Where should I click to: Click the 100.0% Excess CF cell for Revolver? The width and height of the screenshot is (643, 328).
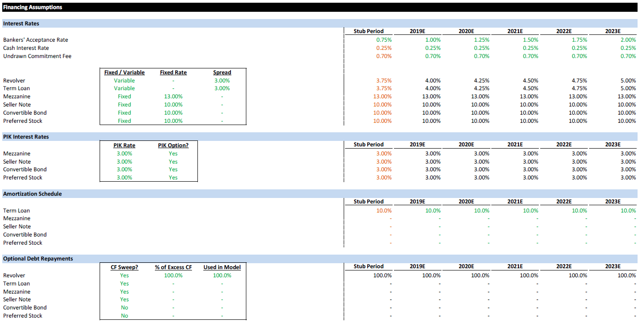173,275
